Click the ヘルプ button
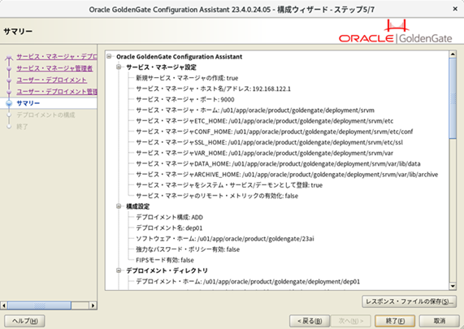This screenshot has width=464, height=329. pos(24,321)
